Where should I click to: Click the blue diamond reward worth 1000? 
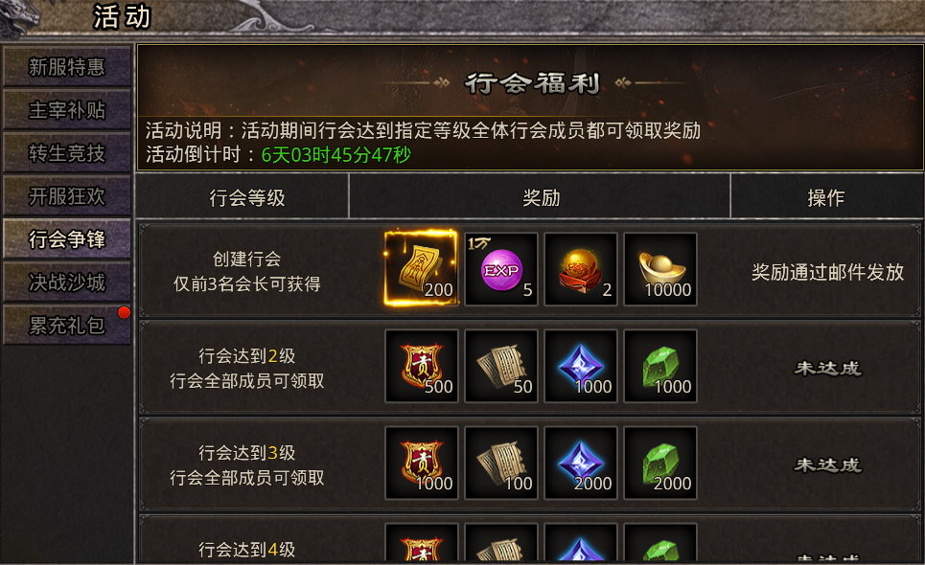pyautogui.click(x=581, y=366)
